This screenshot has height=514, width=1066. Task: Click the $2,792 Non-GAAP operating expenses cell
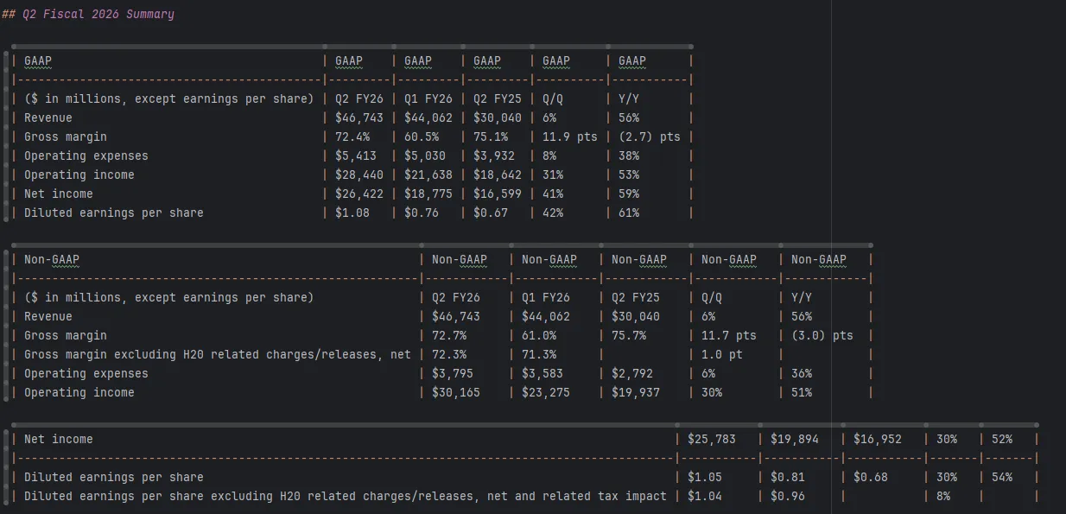[x=632, y=373]
